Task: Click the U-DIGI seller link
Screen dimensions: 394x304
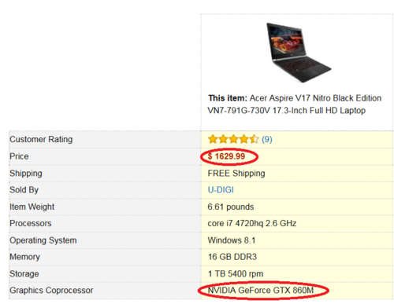Action: tap(221, 190)
